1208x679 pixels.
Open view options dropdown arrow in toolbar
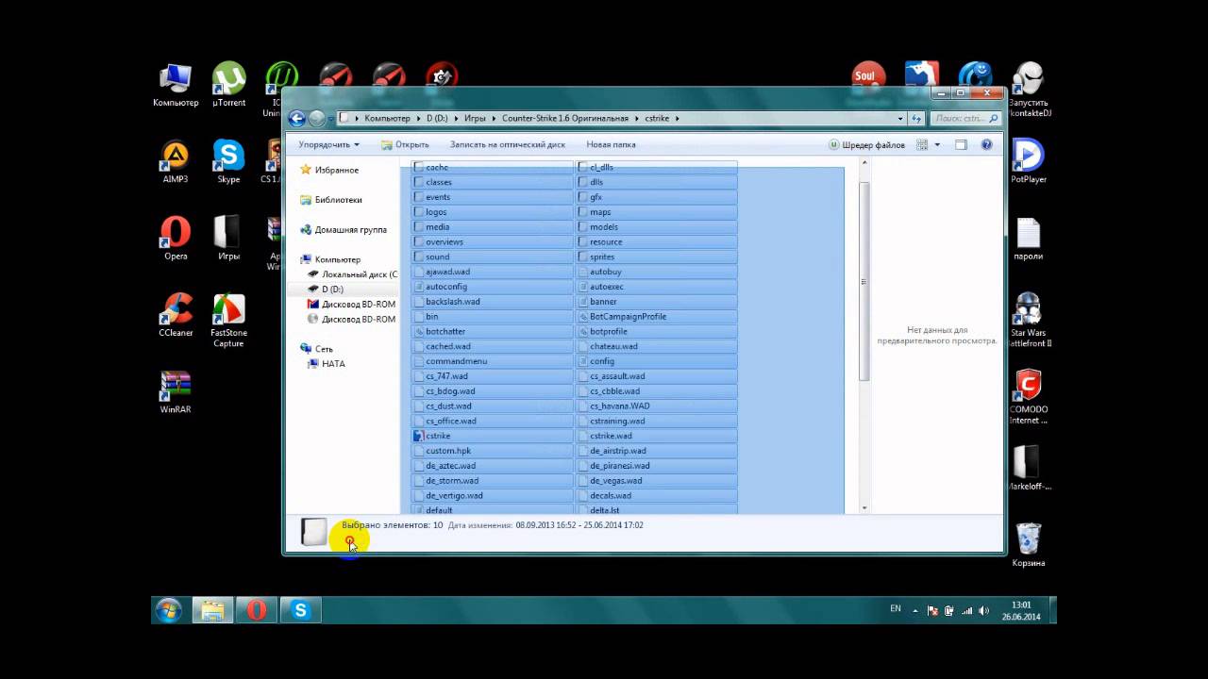(x=936, y=144)
